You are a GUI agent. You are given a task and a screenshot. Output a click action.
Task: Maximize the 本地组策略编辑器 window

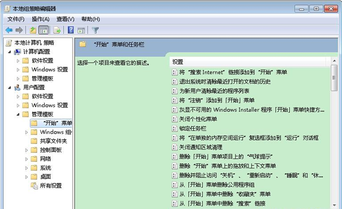316,9
